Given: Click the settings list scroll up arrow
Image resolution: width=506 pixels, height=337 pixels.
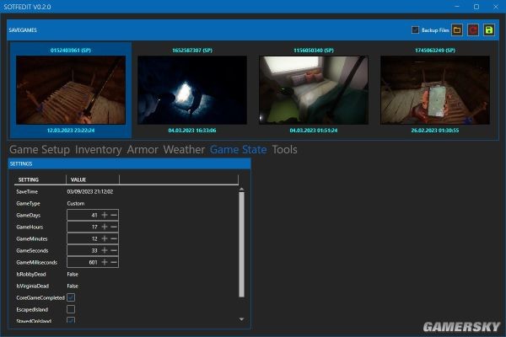Looking at the screenshot, I should [x=241, y=189].
